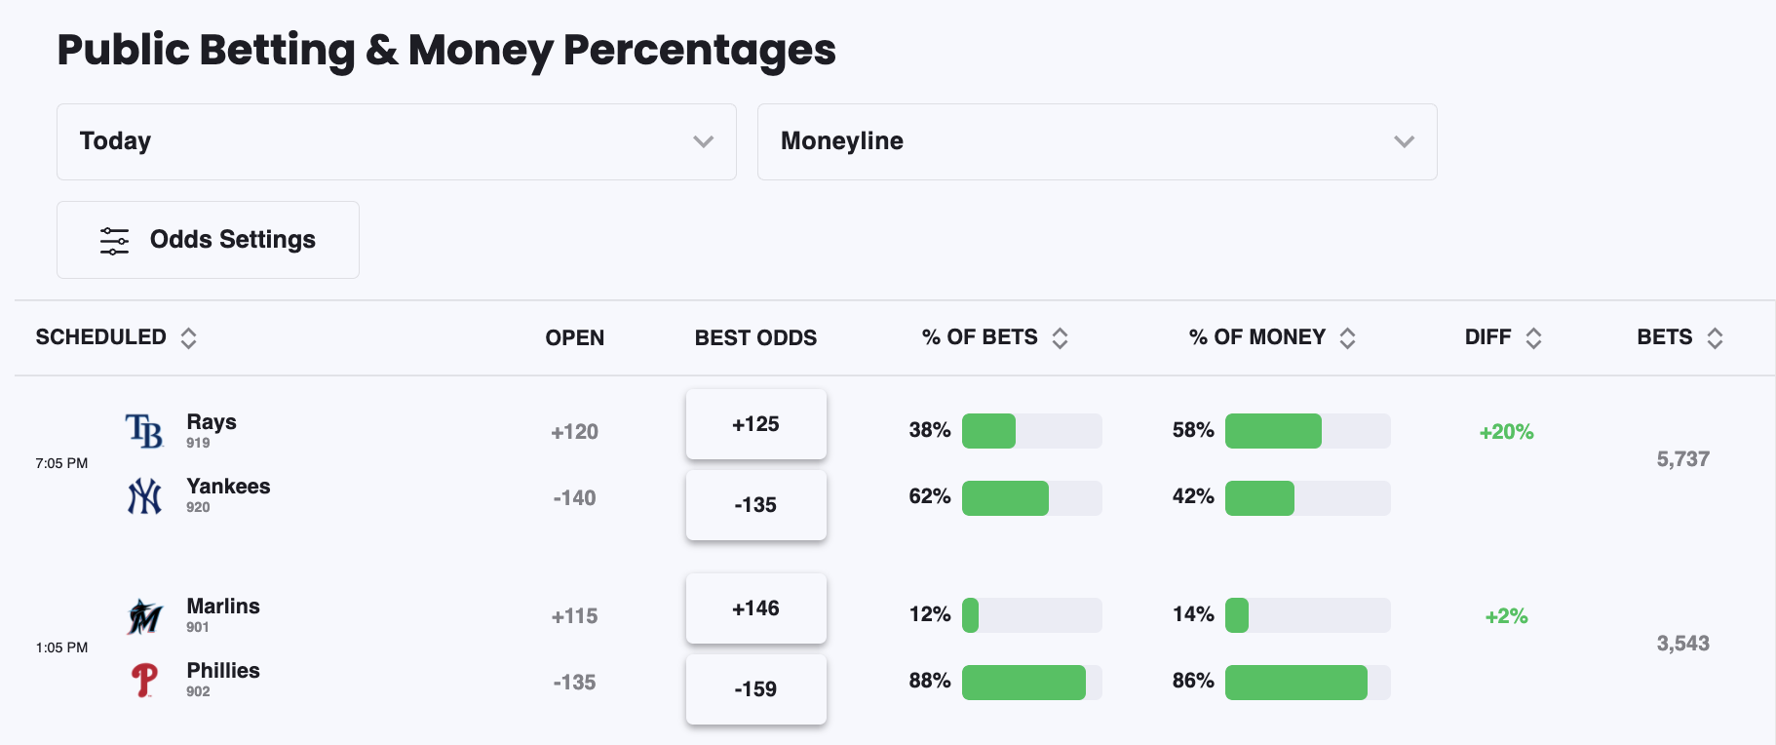Viewport: 1776px width, 745px height.
Task: Select the Yankees -135 best odds button
Action: pos(756,505)
